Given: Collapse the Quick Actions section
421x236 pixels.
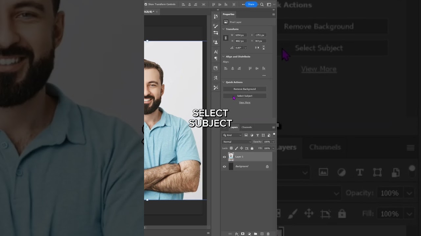Looking at the screenshot, I should (224, 82).
